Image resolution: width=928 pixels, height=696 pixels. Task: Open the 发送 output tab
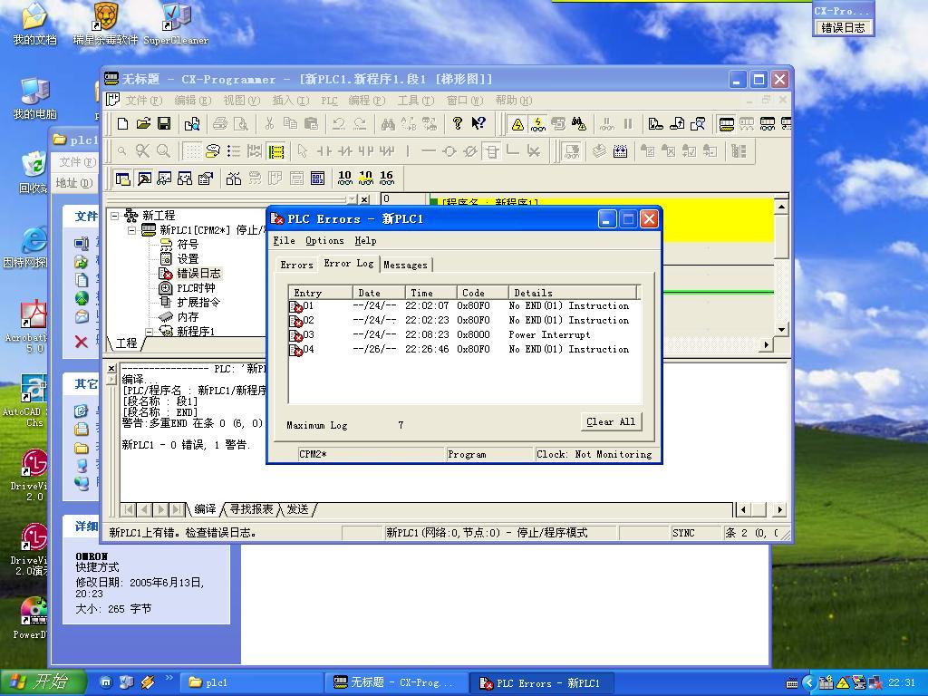point(297,509)
